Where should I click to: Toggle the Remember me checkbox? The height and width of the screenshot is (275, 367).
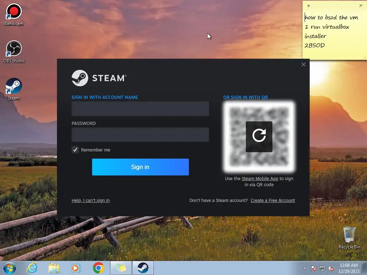click(75, 150)
